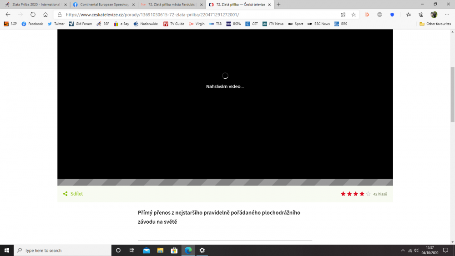Set the rating to three stars
The height and width of the screenshot is (256, 455).
tap(356, 194)
